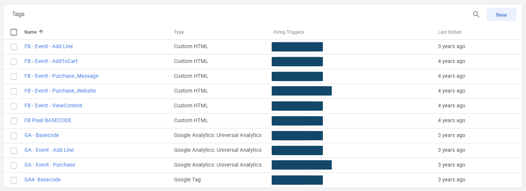Click the Name sort arrow icon
Image resolution: width=526 pixels, height=191 pixels.
(x=41, y=32)
